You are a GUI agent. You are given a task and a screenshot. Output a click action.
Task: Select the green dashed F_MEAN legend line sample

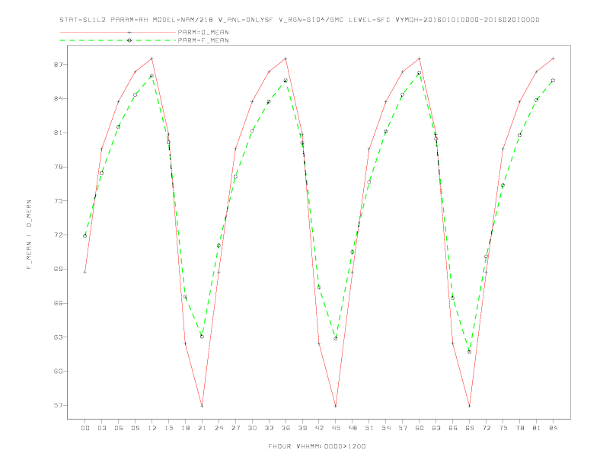pos(118,40)
